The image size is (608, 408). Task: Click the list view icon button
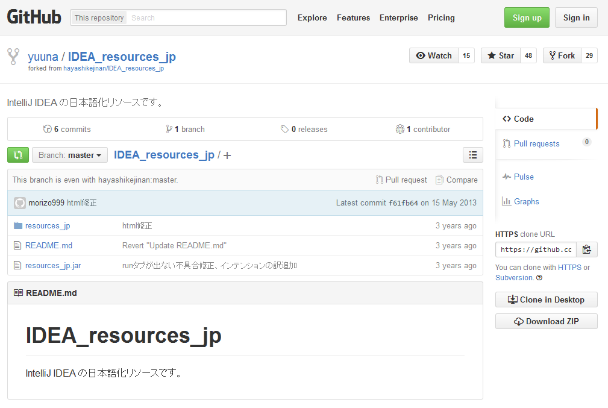tap(472, 155)
